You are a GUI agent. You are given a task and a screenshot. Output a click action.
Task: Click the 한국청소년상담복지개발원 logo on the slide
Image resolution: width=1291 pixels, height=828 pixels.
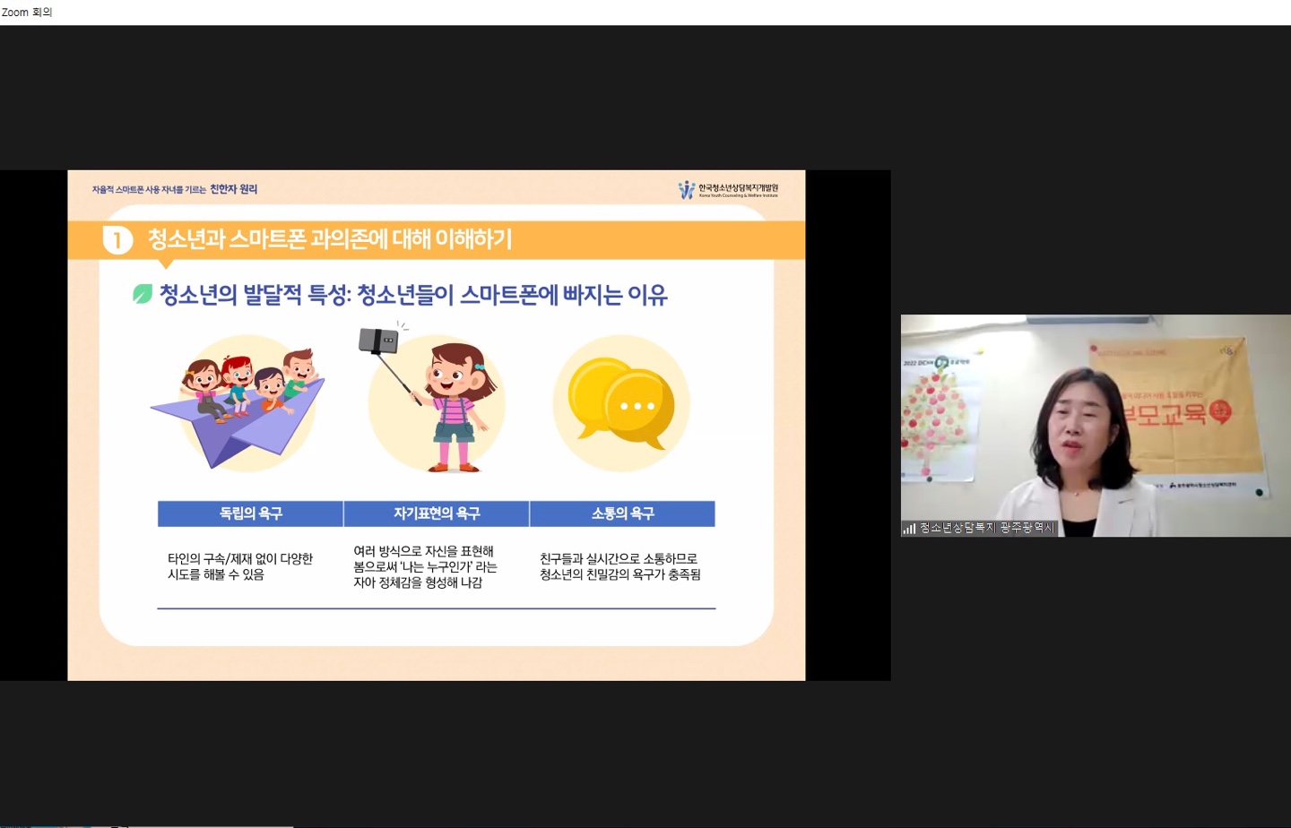coord(728,190)
